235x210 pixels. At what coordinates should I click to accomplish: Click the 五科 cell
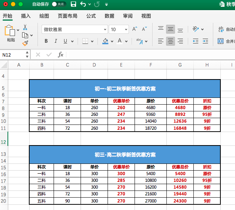[42, 201]
